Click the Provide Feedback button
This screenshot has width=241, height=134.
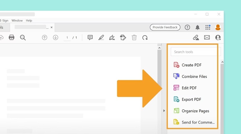(x=165, y=27)
